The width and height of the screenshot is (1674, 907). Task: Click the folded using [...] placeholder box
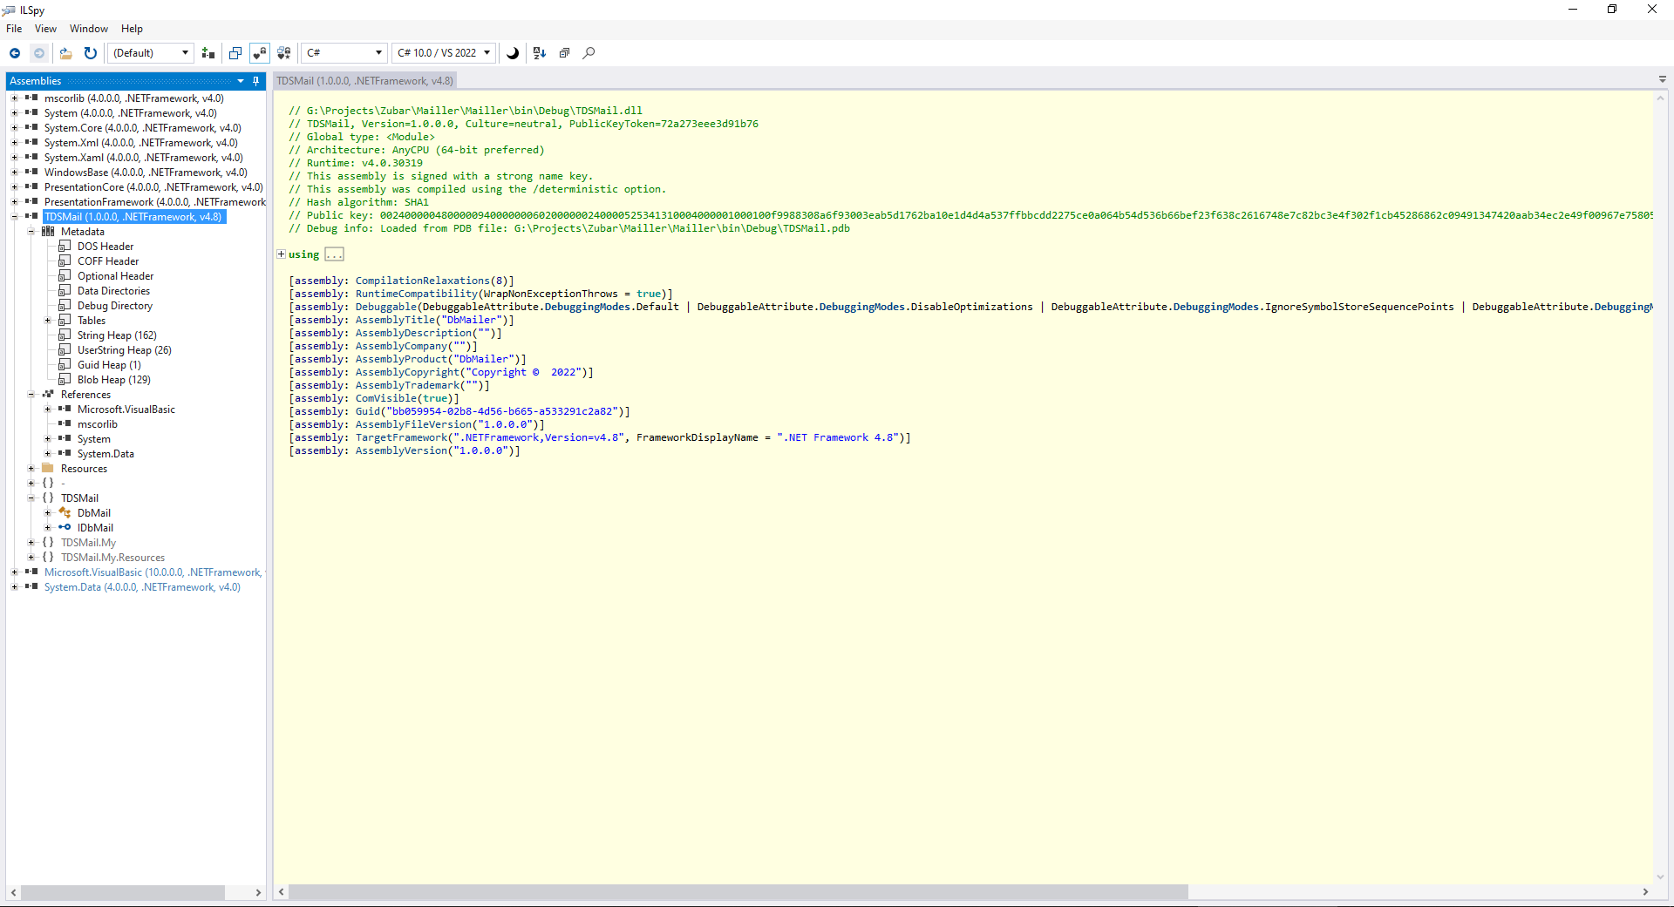point(335,254)
